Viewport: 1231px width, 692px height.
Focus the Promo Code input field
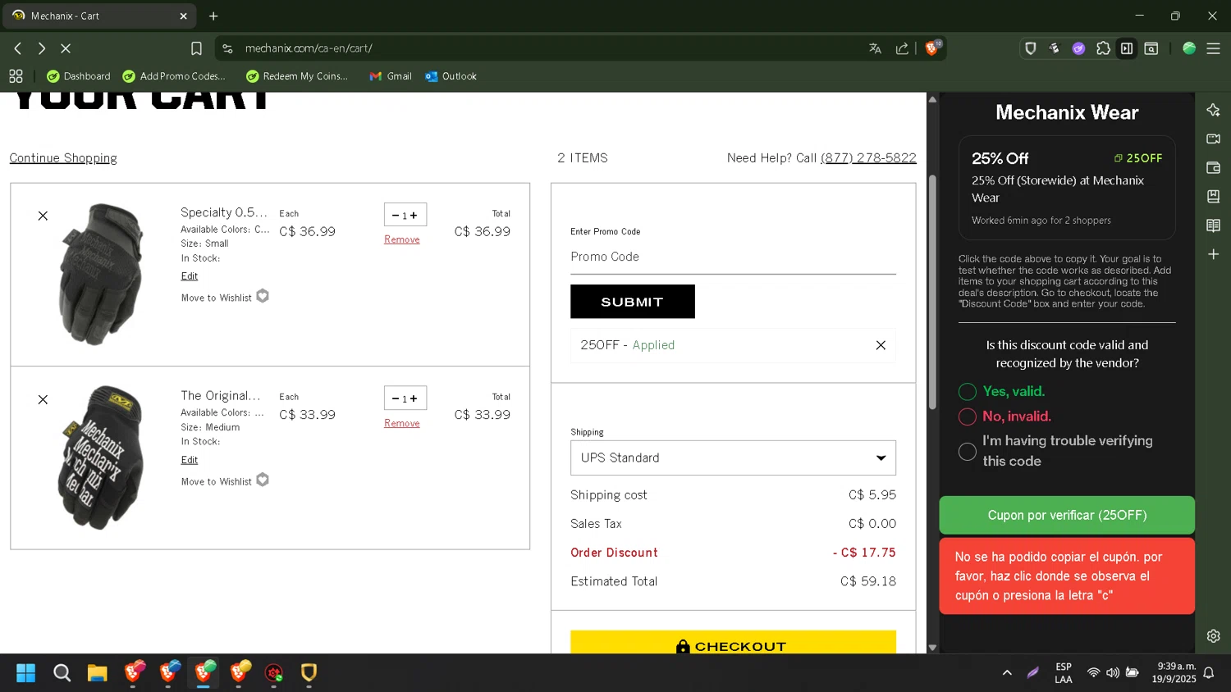733,257
